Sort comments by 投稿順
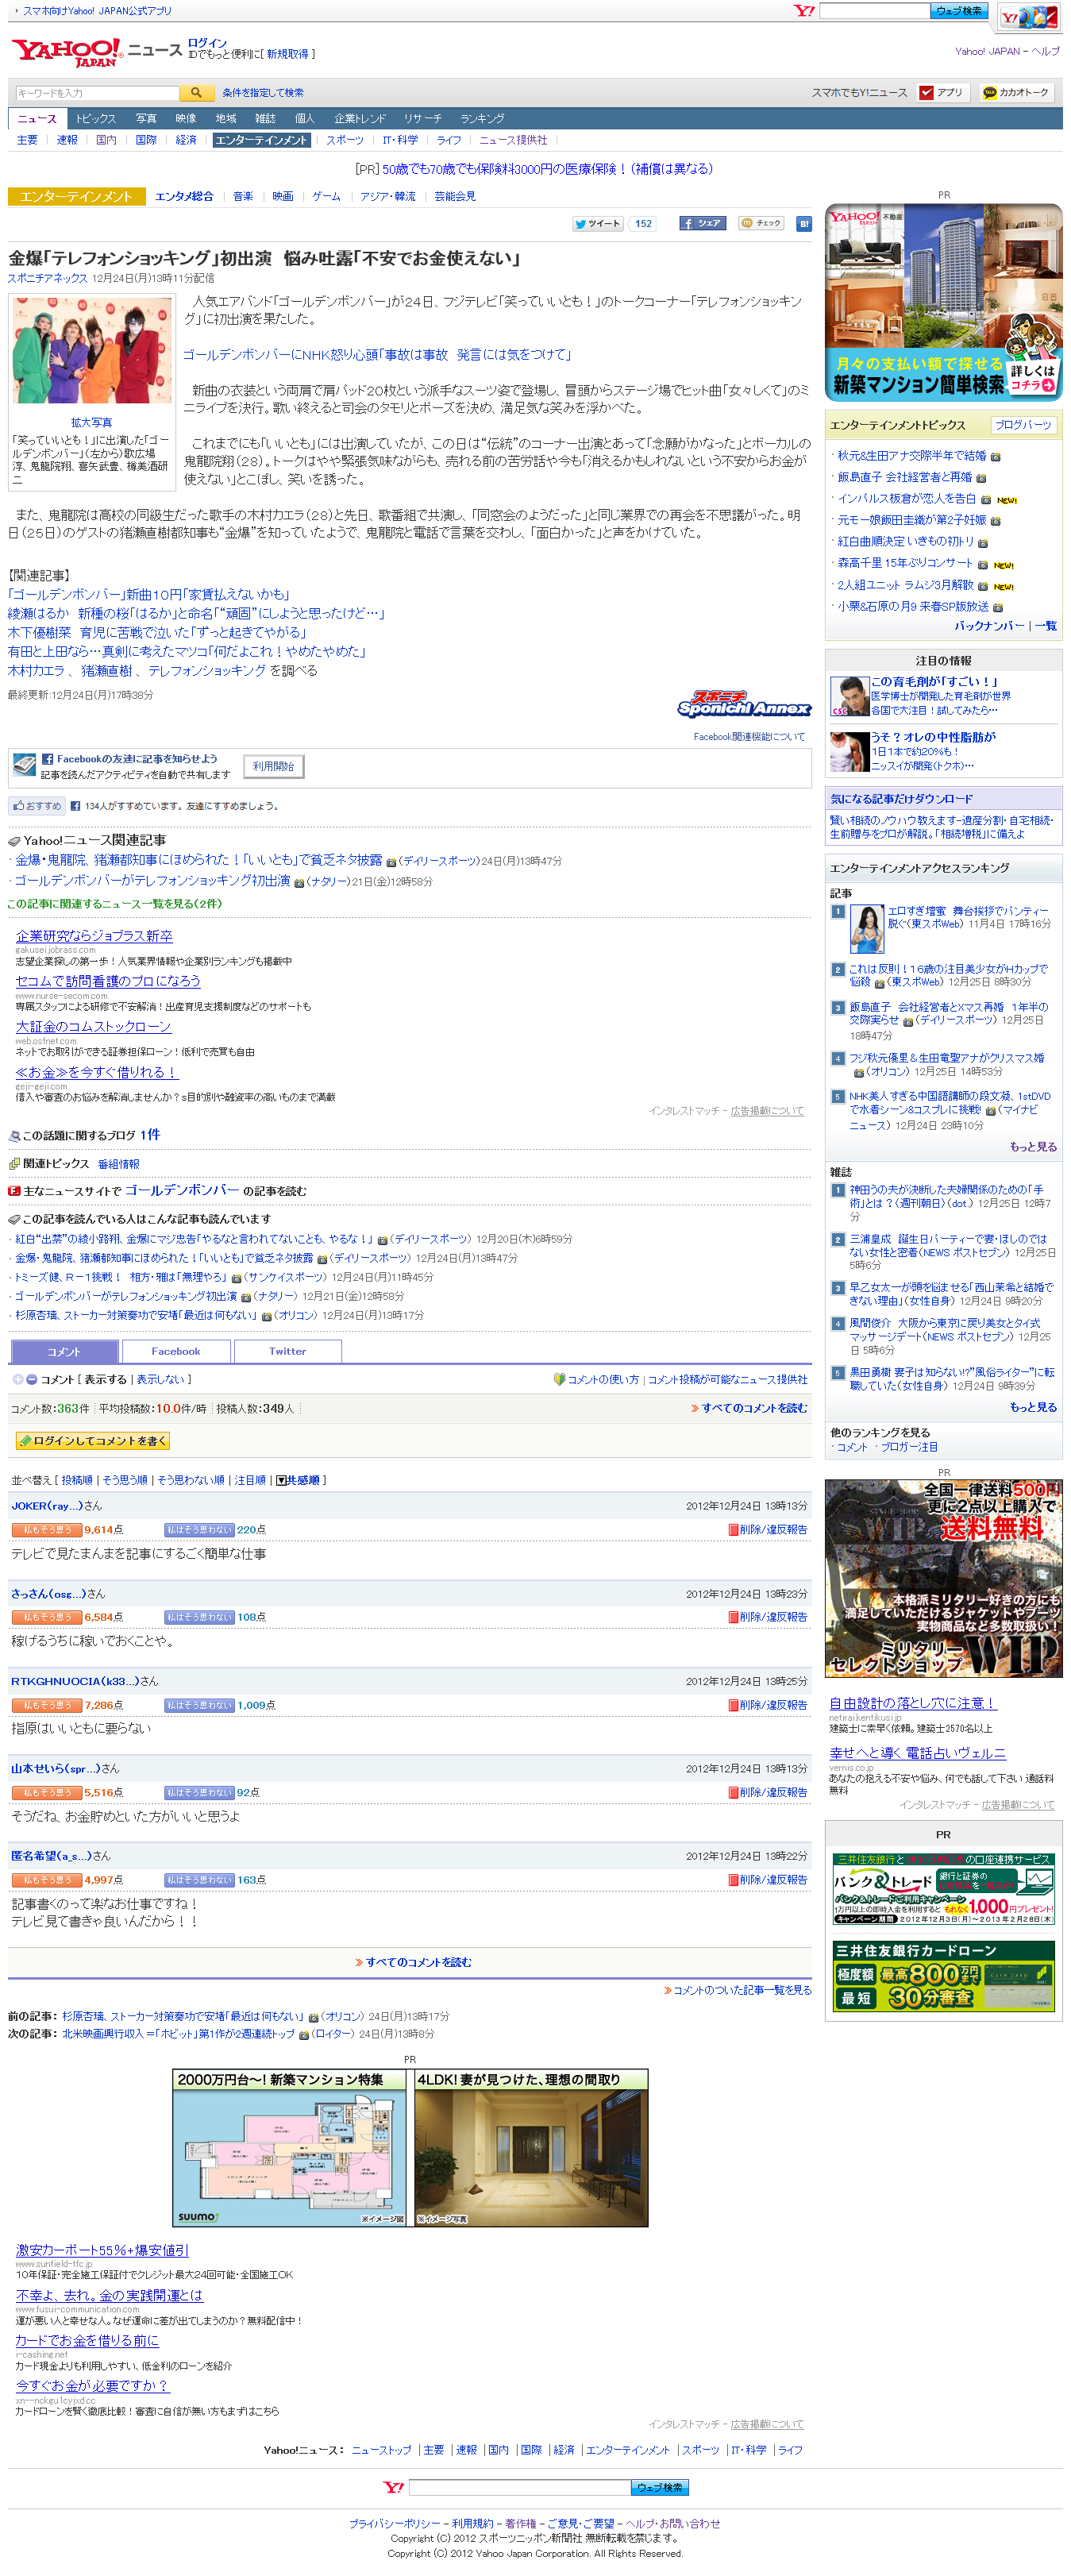The width and height of the screenshot is (1071, 2576). 77,1481
